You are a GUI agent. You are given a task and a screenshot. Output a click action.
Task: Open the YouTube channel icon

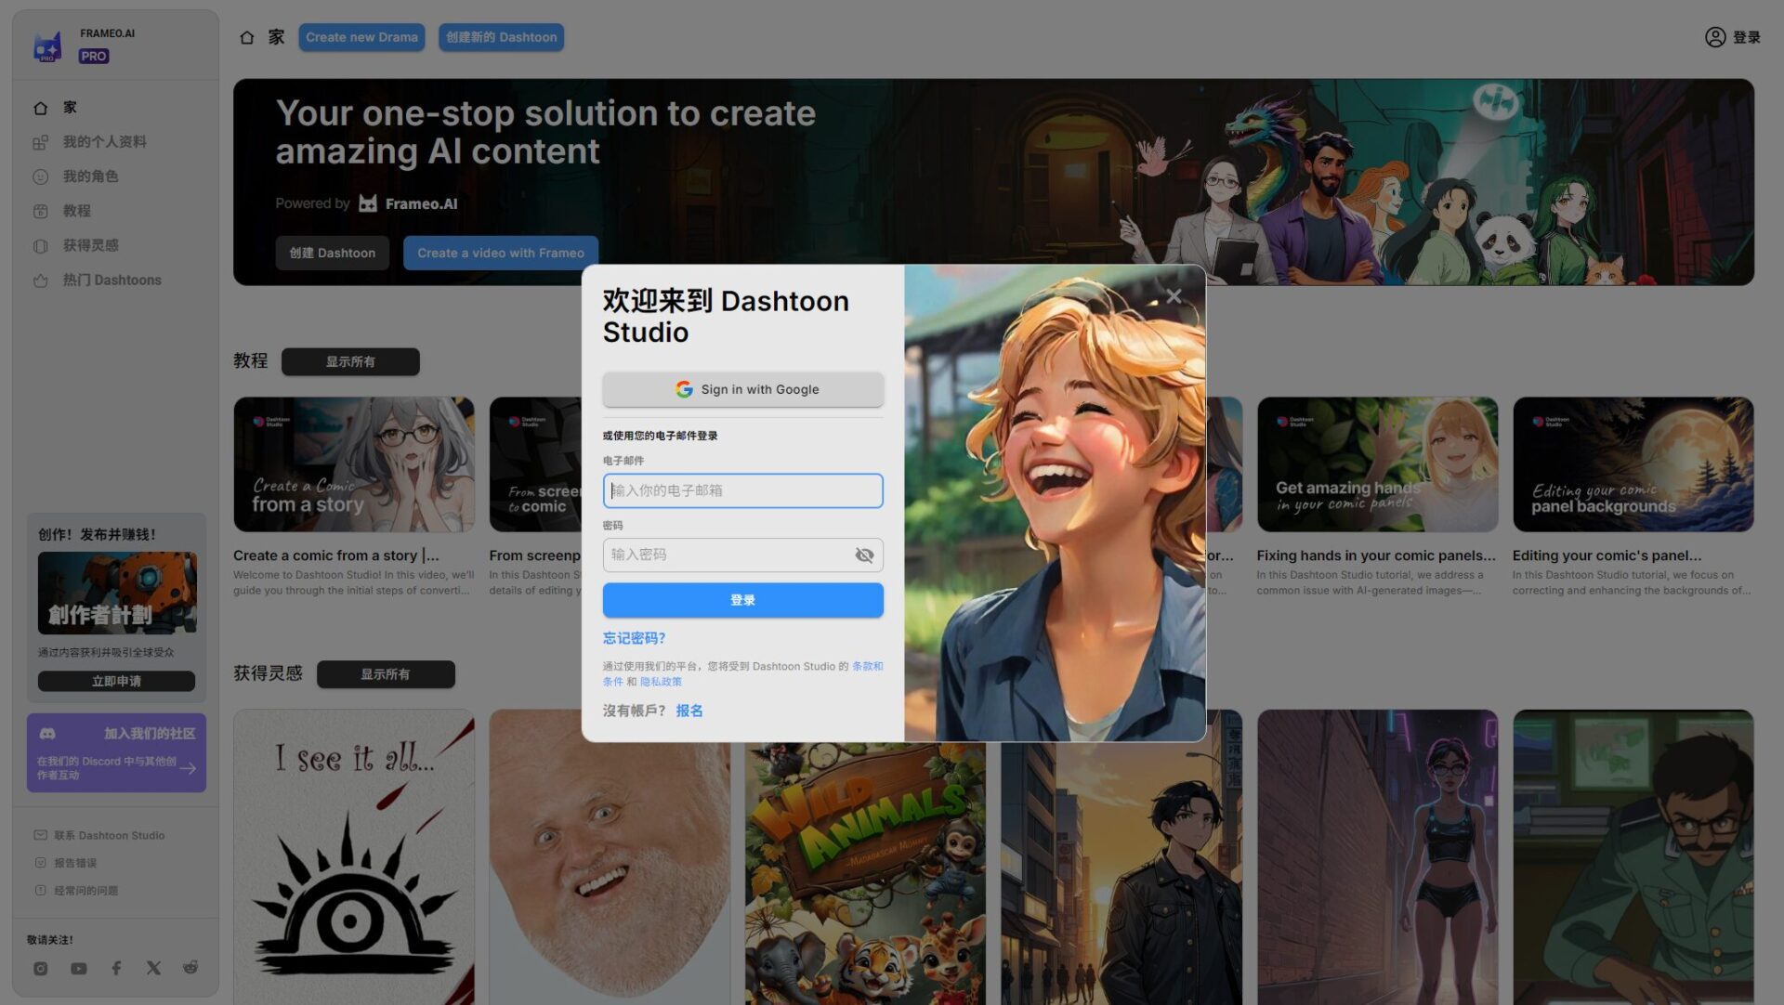pos(78,967)
